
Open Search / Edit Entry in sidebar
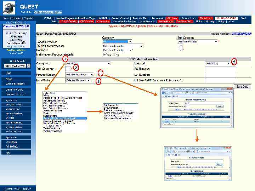pyautogui.click(x=16, y=94)
